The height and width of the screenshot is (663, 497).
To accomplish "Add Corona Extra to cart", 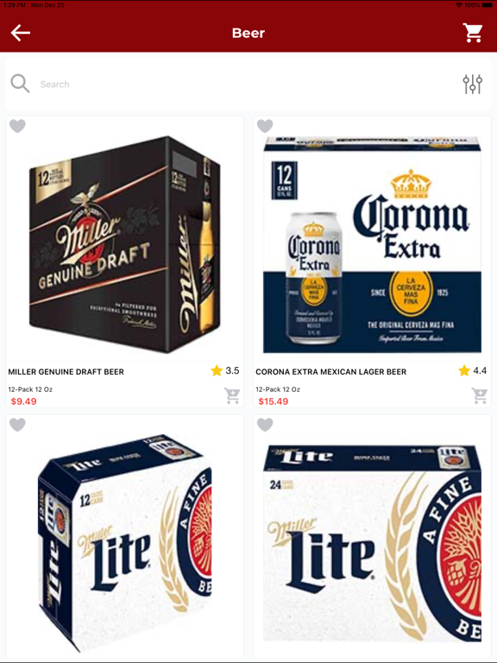I will point(480,395).
